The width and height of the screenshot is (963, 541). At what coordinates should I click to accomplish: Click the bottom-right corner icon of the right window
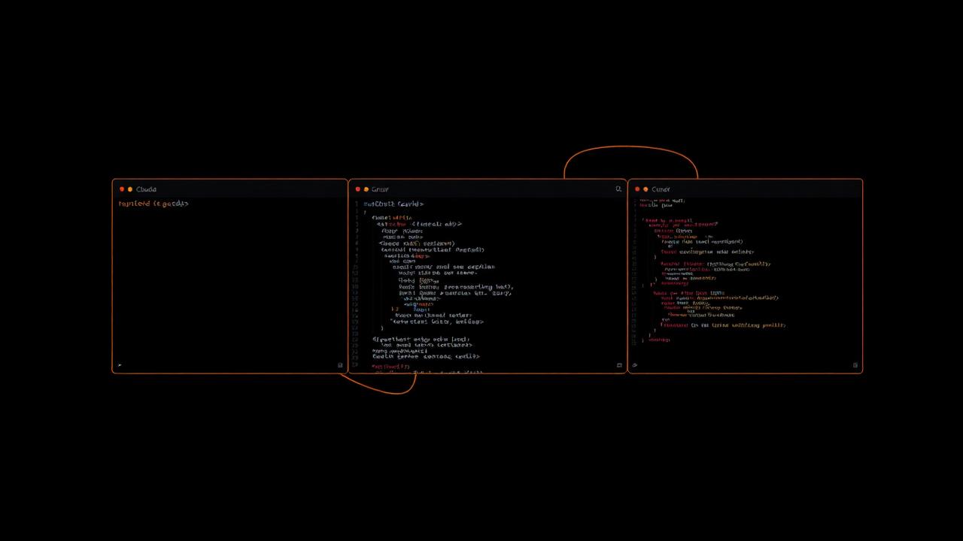click(x=855, y=366)
